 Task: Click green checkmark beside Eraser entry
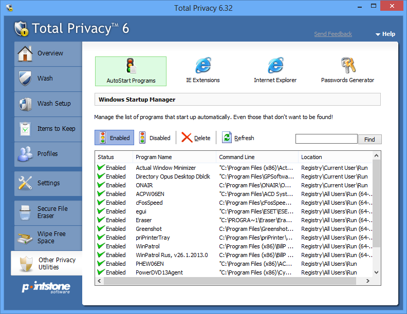[101, 220]
